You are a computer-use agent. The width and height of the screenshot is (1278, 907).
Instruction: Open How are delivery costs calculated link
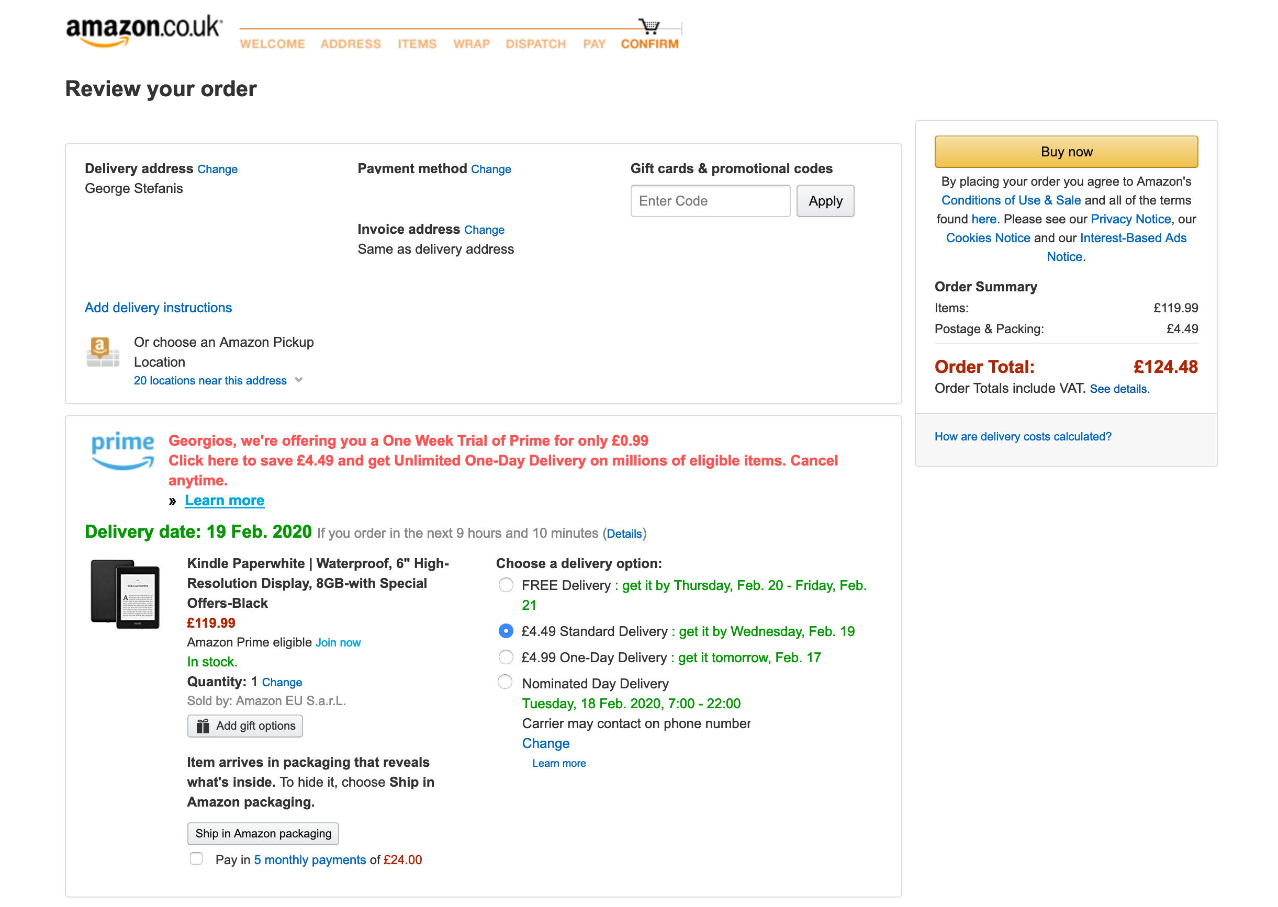tap(1023, 436)
